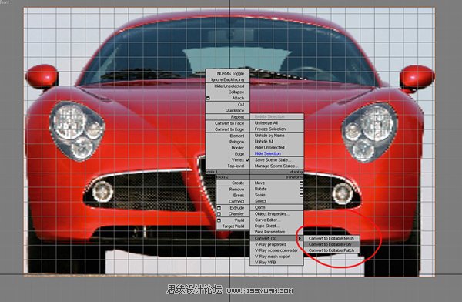
Task: Toggle Ignore Backfacing option
Action: point(227,79)
